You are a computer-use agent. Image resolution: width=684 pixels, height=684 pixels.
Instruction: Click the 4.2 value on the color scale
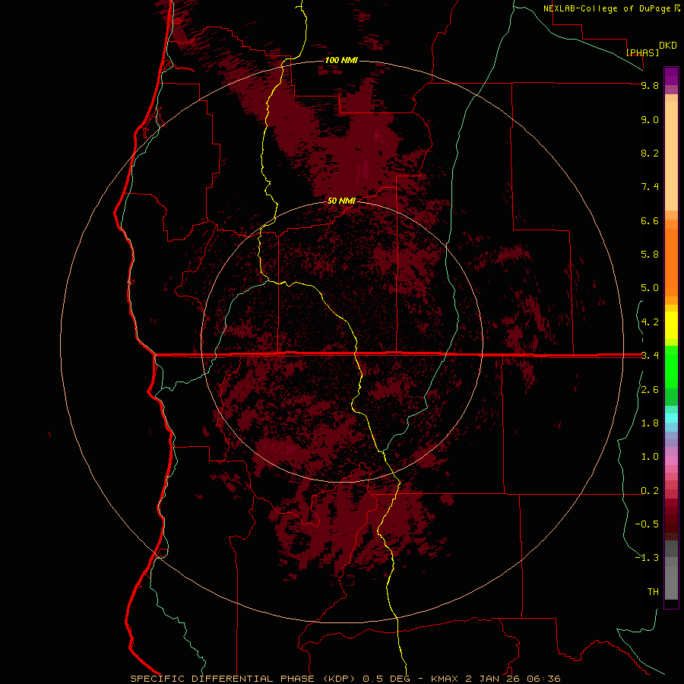[650, 322]
